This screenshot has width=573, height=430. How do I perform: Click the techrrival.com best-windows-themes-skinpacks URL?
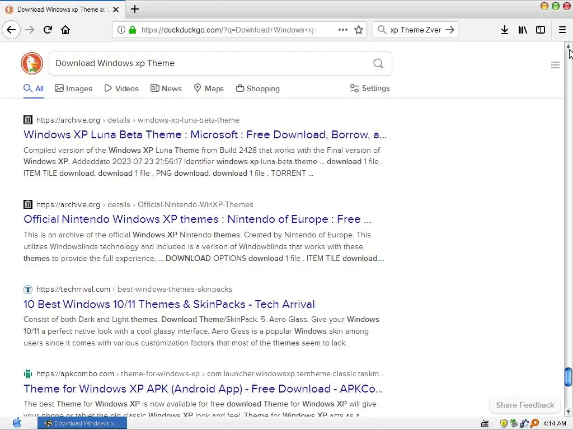point(134,289)
